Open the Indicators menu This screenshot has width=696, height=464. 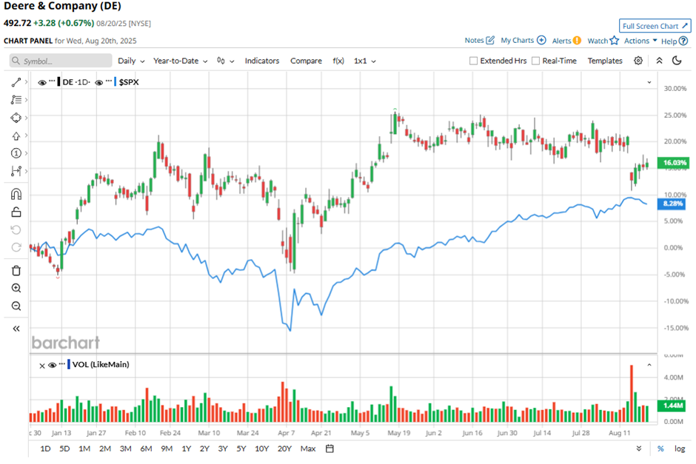pyautogui.click(x=262, y=61)
